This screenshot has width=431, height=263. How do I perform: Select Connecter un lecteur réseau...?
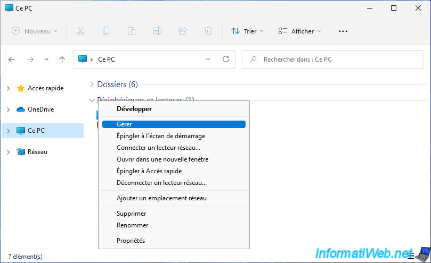[x=158, y=148]
